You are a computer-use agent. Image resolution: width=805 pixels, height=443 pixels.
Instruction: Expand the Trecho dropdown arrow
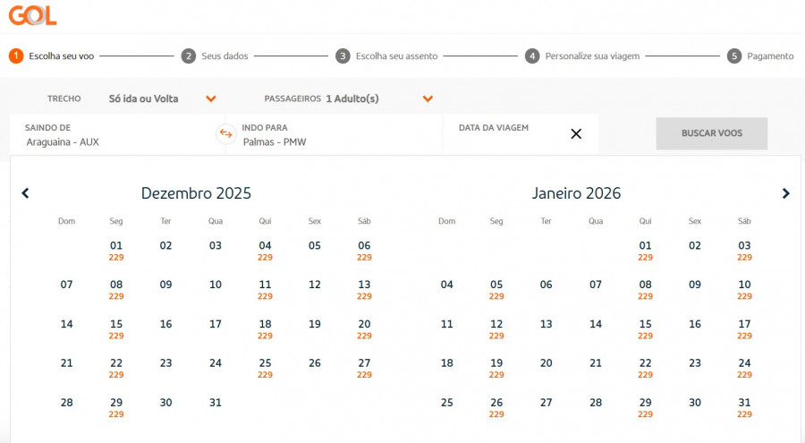click(x=211, y=98)
